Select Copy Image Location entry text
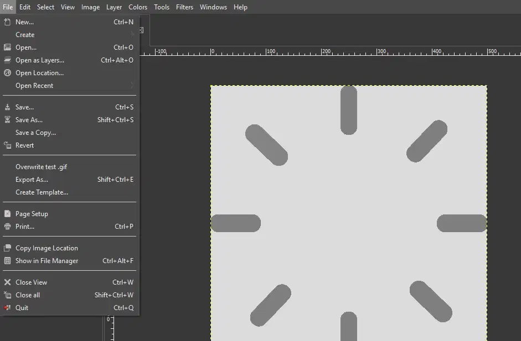521x341 pixels. tap(47, 248)
